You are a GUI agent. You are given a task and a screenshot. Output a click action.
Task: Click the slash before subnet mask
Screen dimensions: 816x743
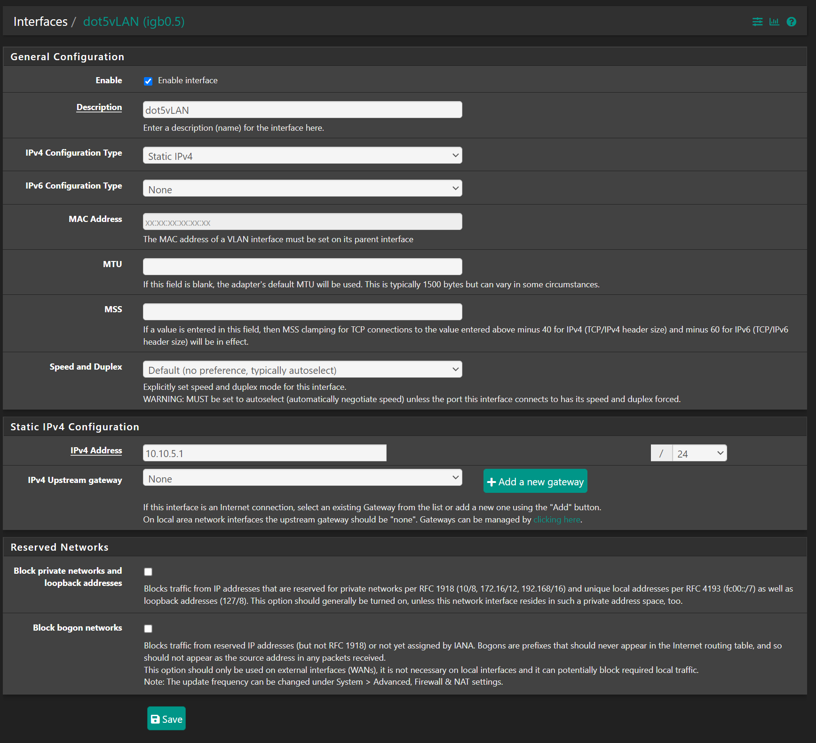point(661,453)
